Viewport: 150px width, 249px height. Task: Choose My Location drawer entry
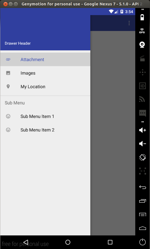click(45, 87)
